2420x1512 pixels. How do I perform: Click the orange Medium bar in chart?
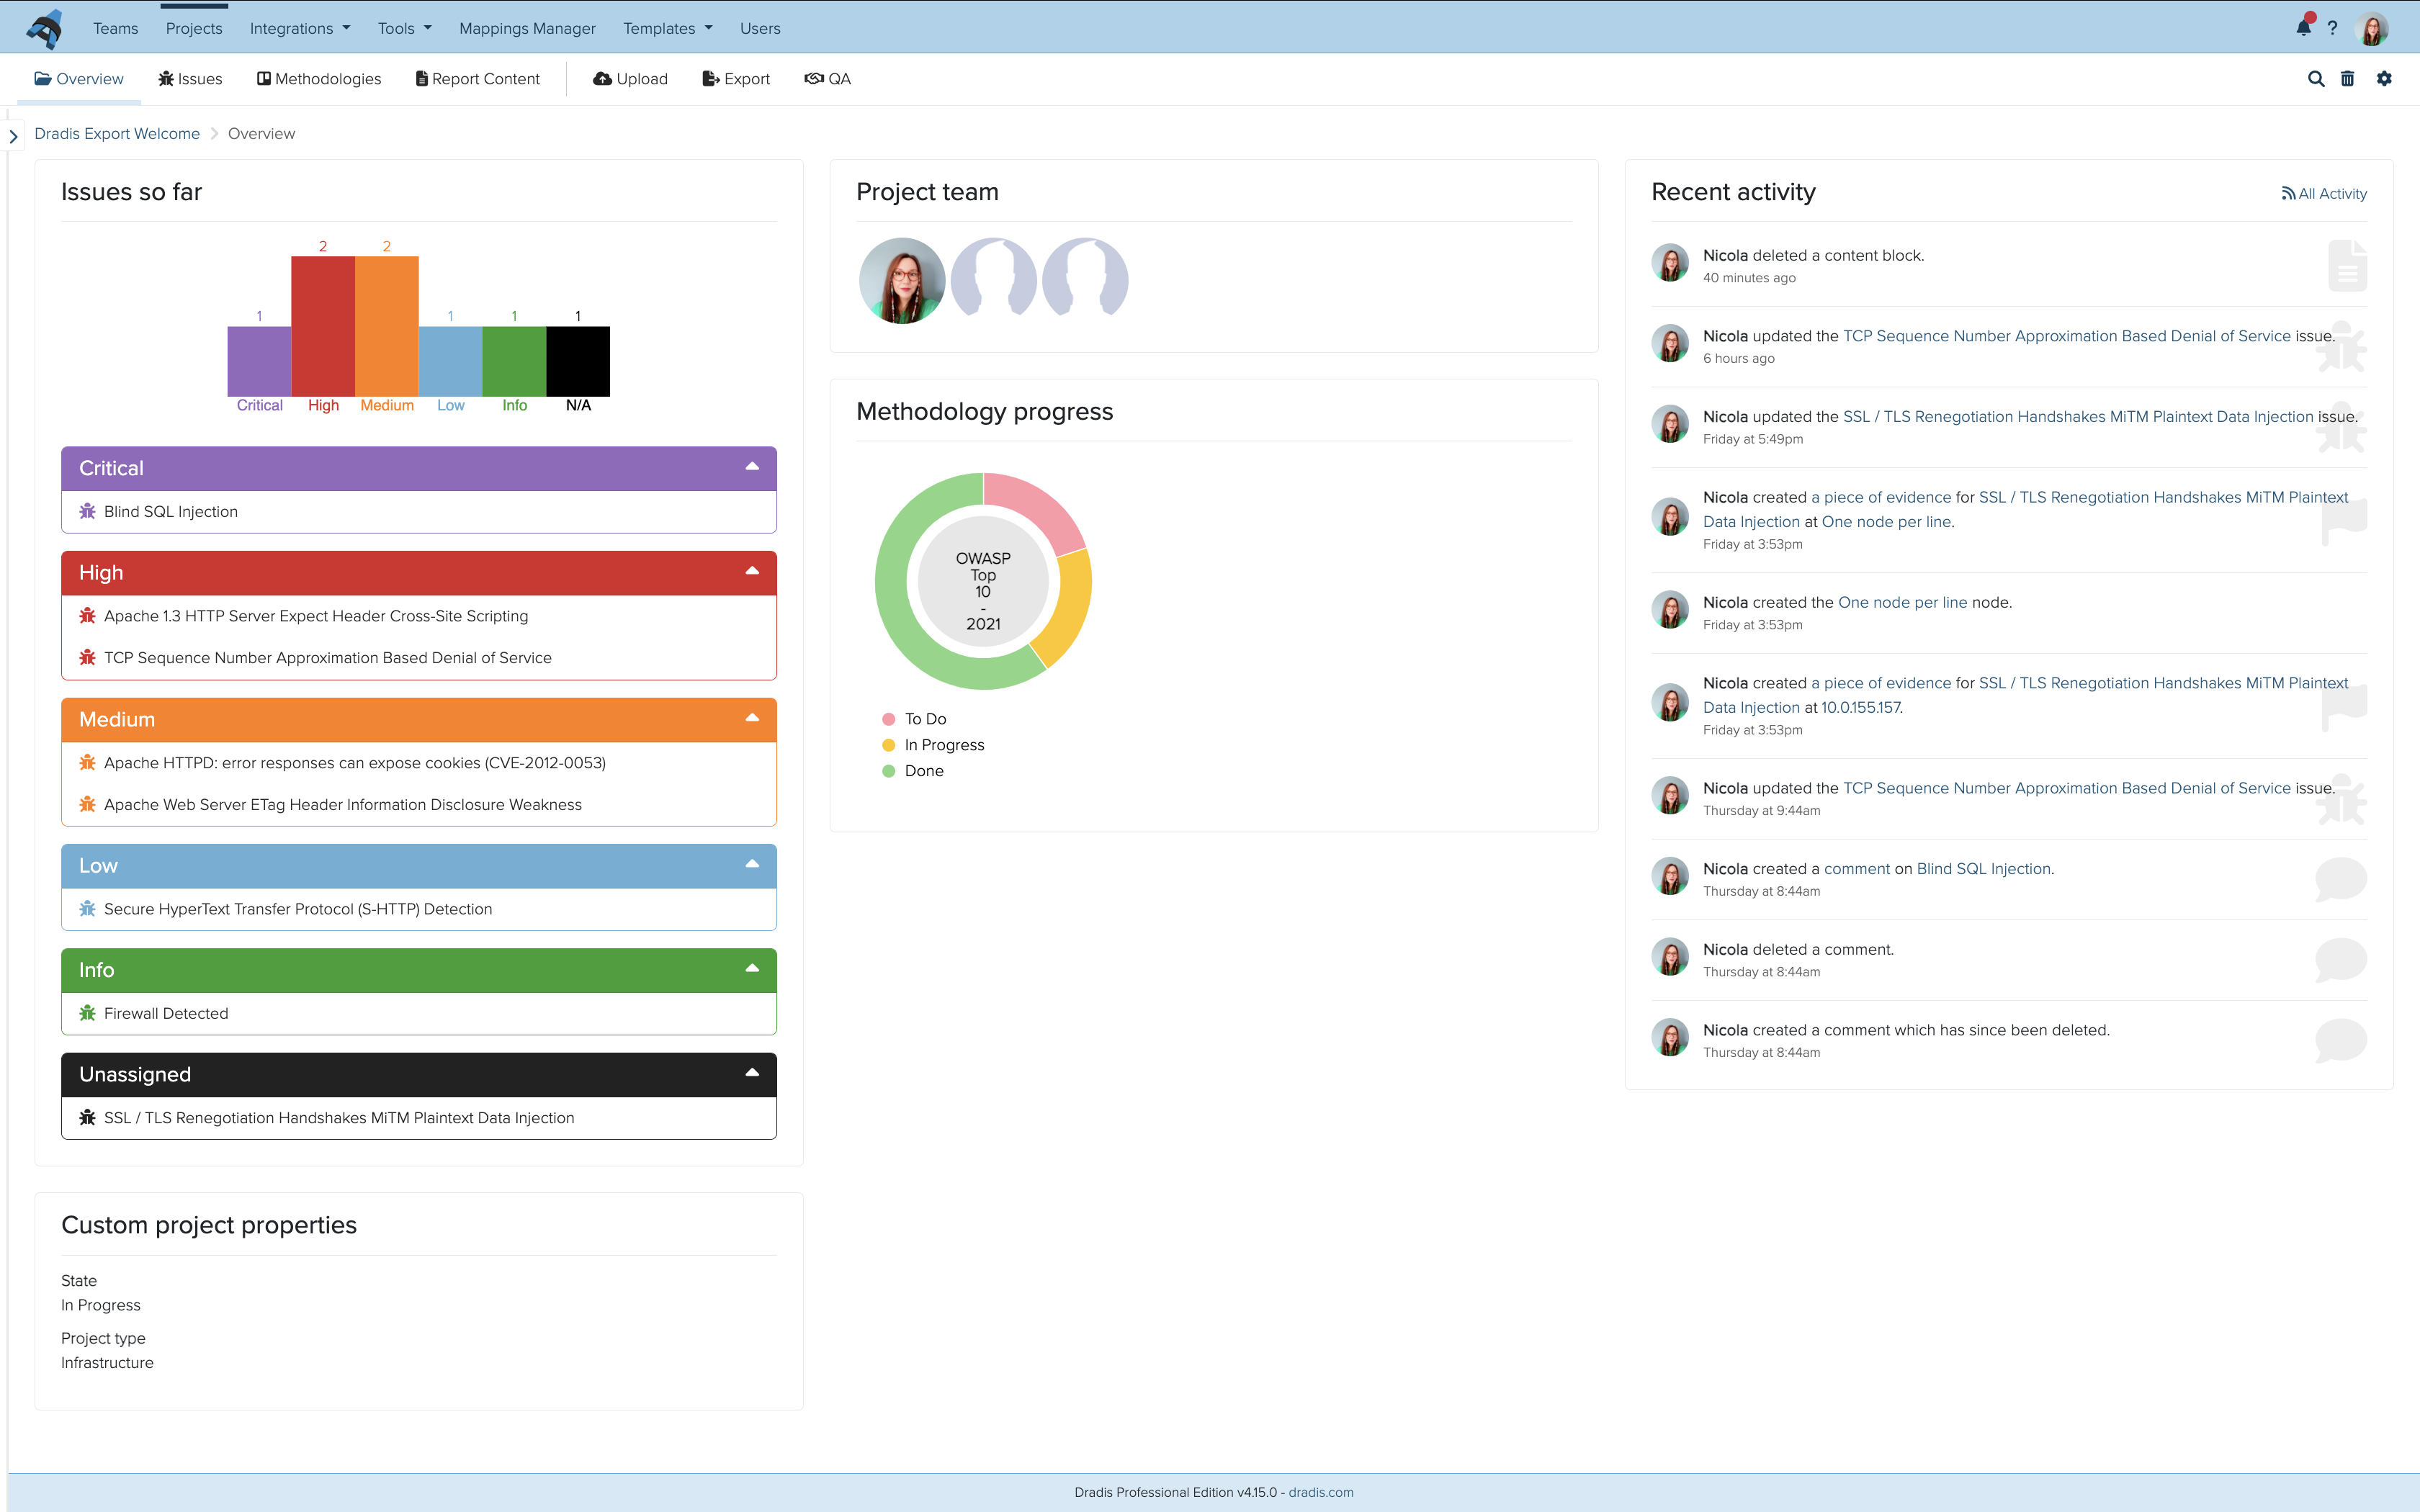click(x=387, y=326)
